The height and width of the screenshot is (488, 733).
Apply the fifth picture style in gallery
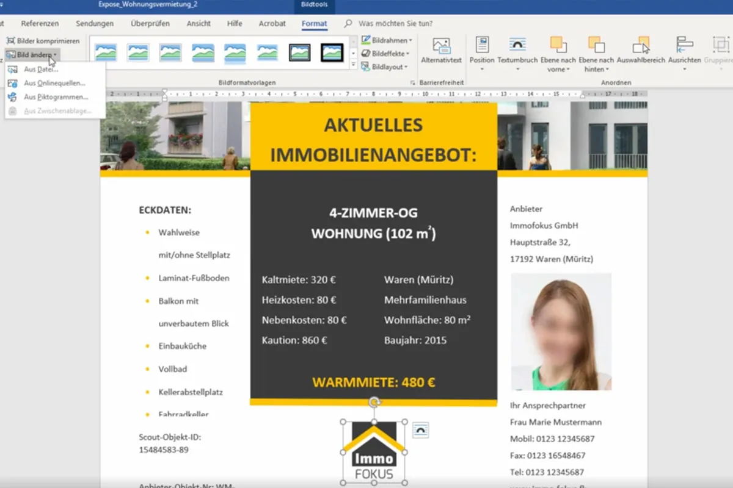pyautogui.click(x=235, y=52)
